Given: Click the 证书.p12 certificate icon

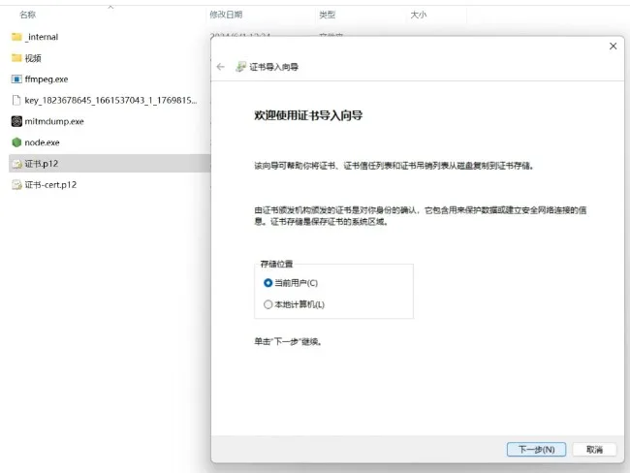Looking at the screenshot, I should click(x=16, y=164).
